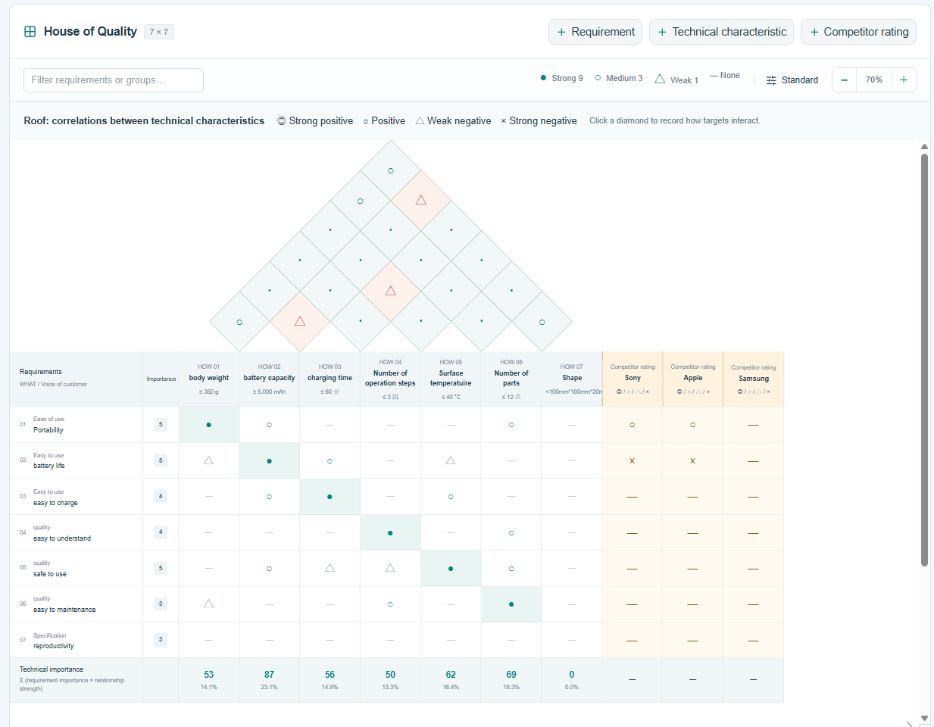Select the HOW 07 Shape column header
The height and width of the screenshot is (727, 934).
tap(572, 379)
